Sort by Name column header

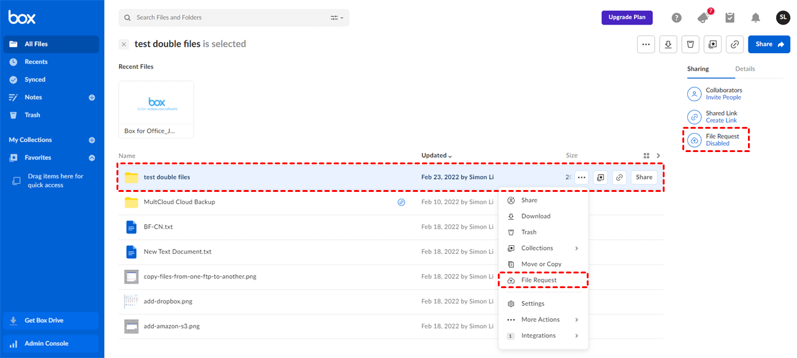[127, 156]
